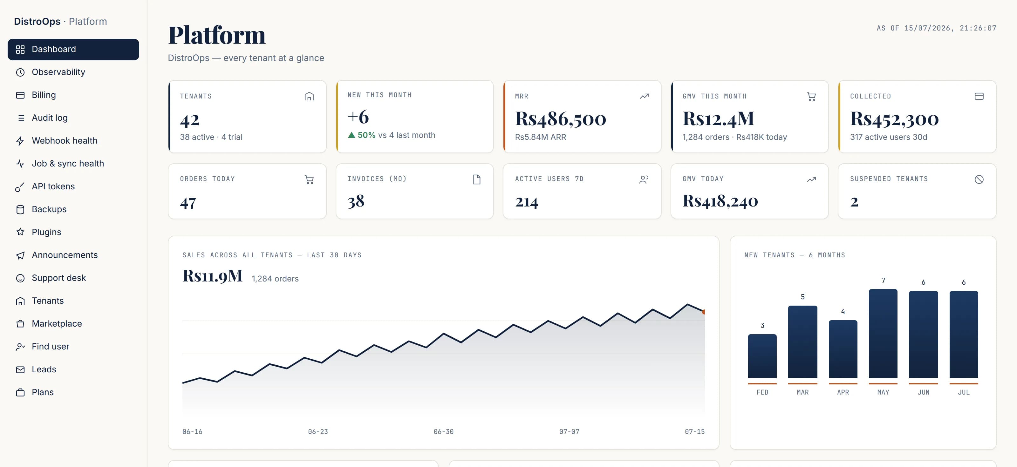Click the users icon on Active Users 7D card
1017x467 pixels.
tap(644, 179)
